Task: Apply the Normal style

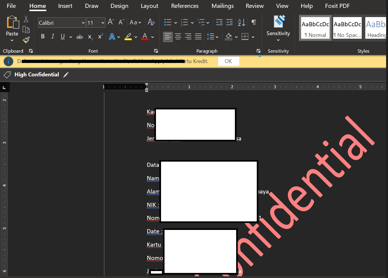Action: pos(315,28)
